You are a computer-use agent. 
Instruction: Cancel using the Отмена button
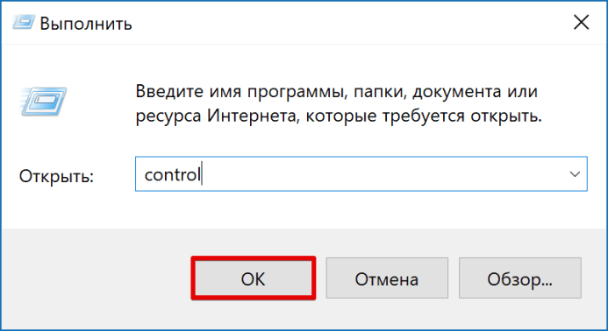pos(387,278)
